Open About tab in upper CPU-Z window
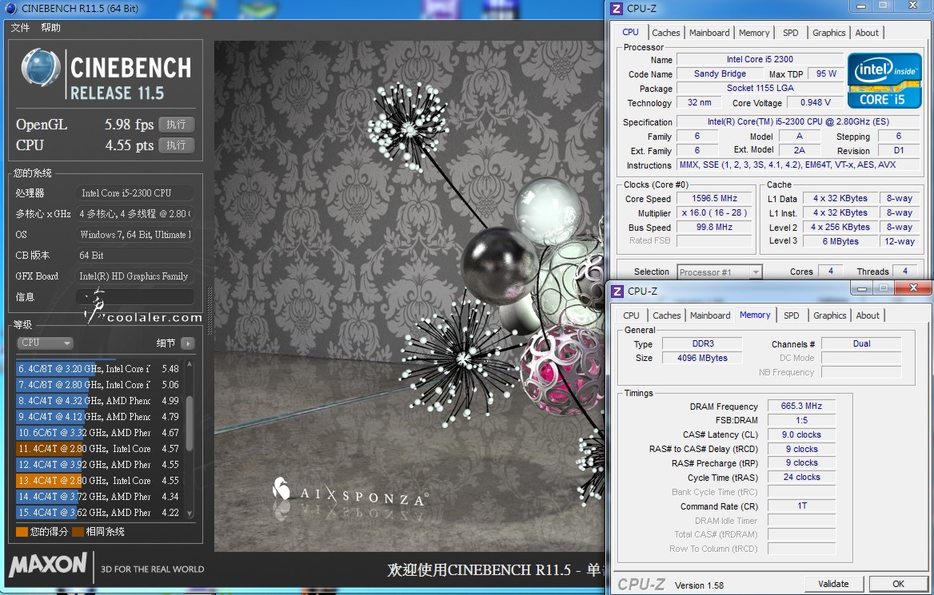The width and height of the screenshot is (934, 595). click(867, 33)
